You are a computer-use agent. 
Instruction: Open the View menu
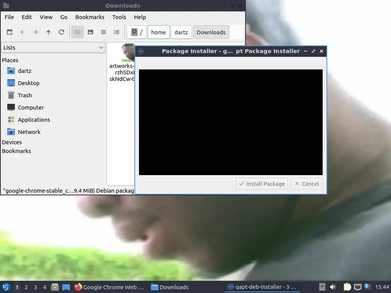point(46,17)
